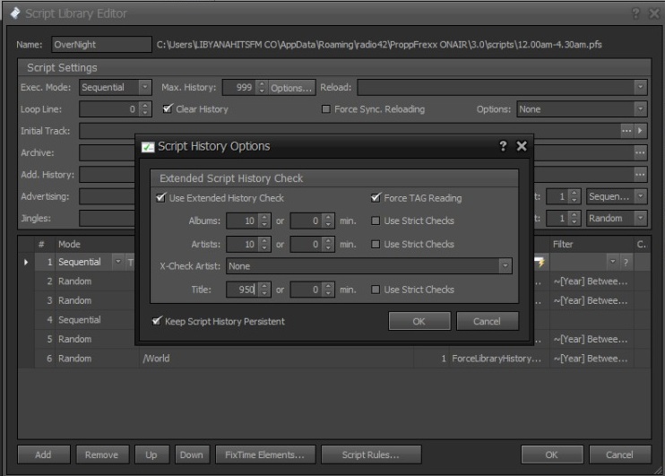
Task: Adjust the Advertising row count stepper
Action: point(574,196)
